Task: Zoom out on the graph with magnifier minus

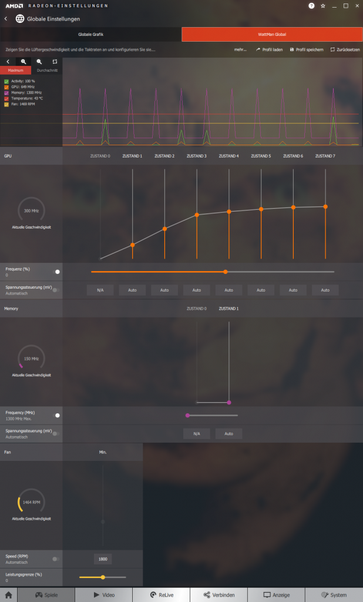Action: click(x=39, y=62)
